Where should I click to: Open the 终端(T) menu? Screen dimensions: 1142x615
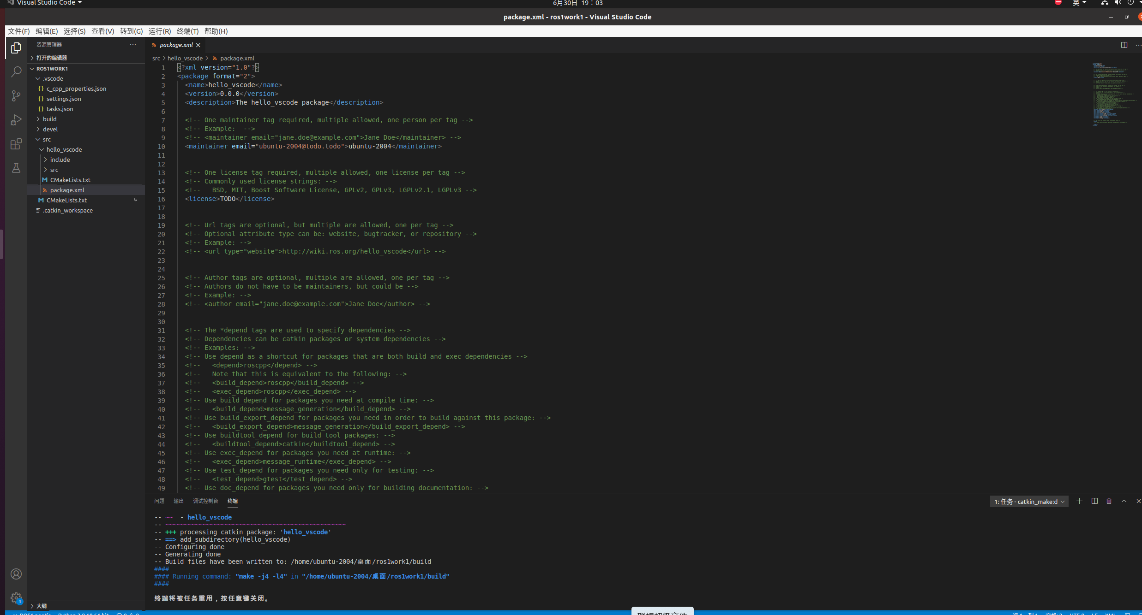[187, 31]
